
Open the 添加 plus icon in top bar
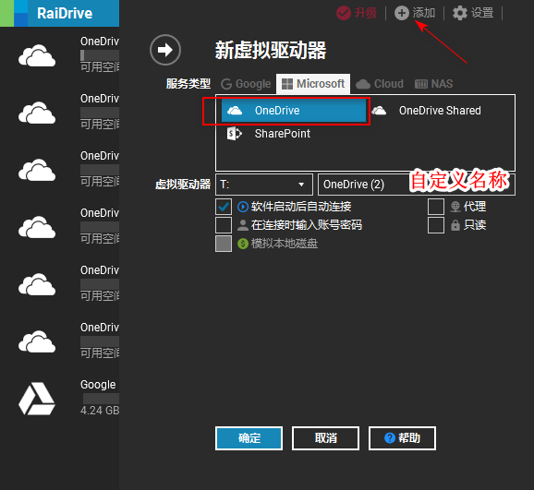click(402, 13)
